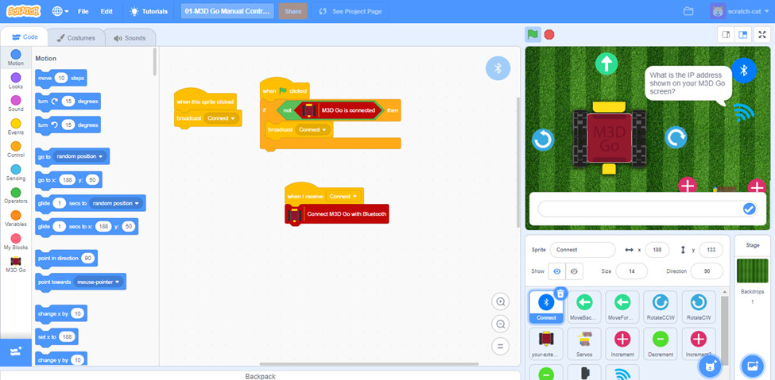Submit the answer with blue checkmark

[x=750, y=209]
